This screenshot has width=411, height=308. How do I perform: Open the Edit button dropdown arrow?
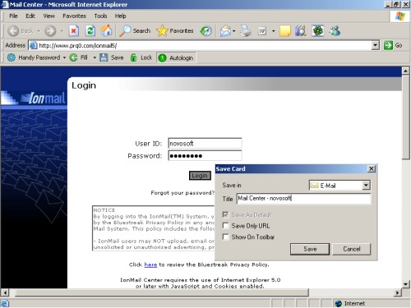pos(273,31)
